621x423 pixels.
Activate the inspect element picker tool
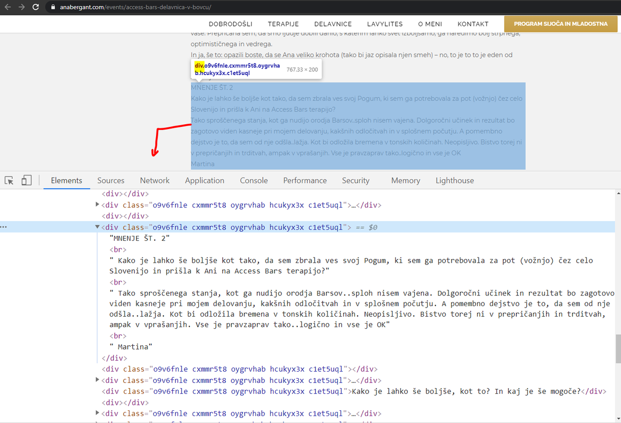tap(9, 181)
